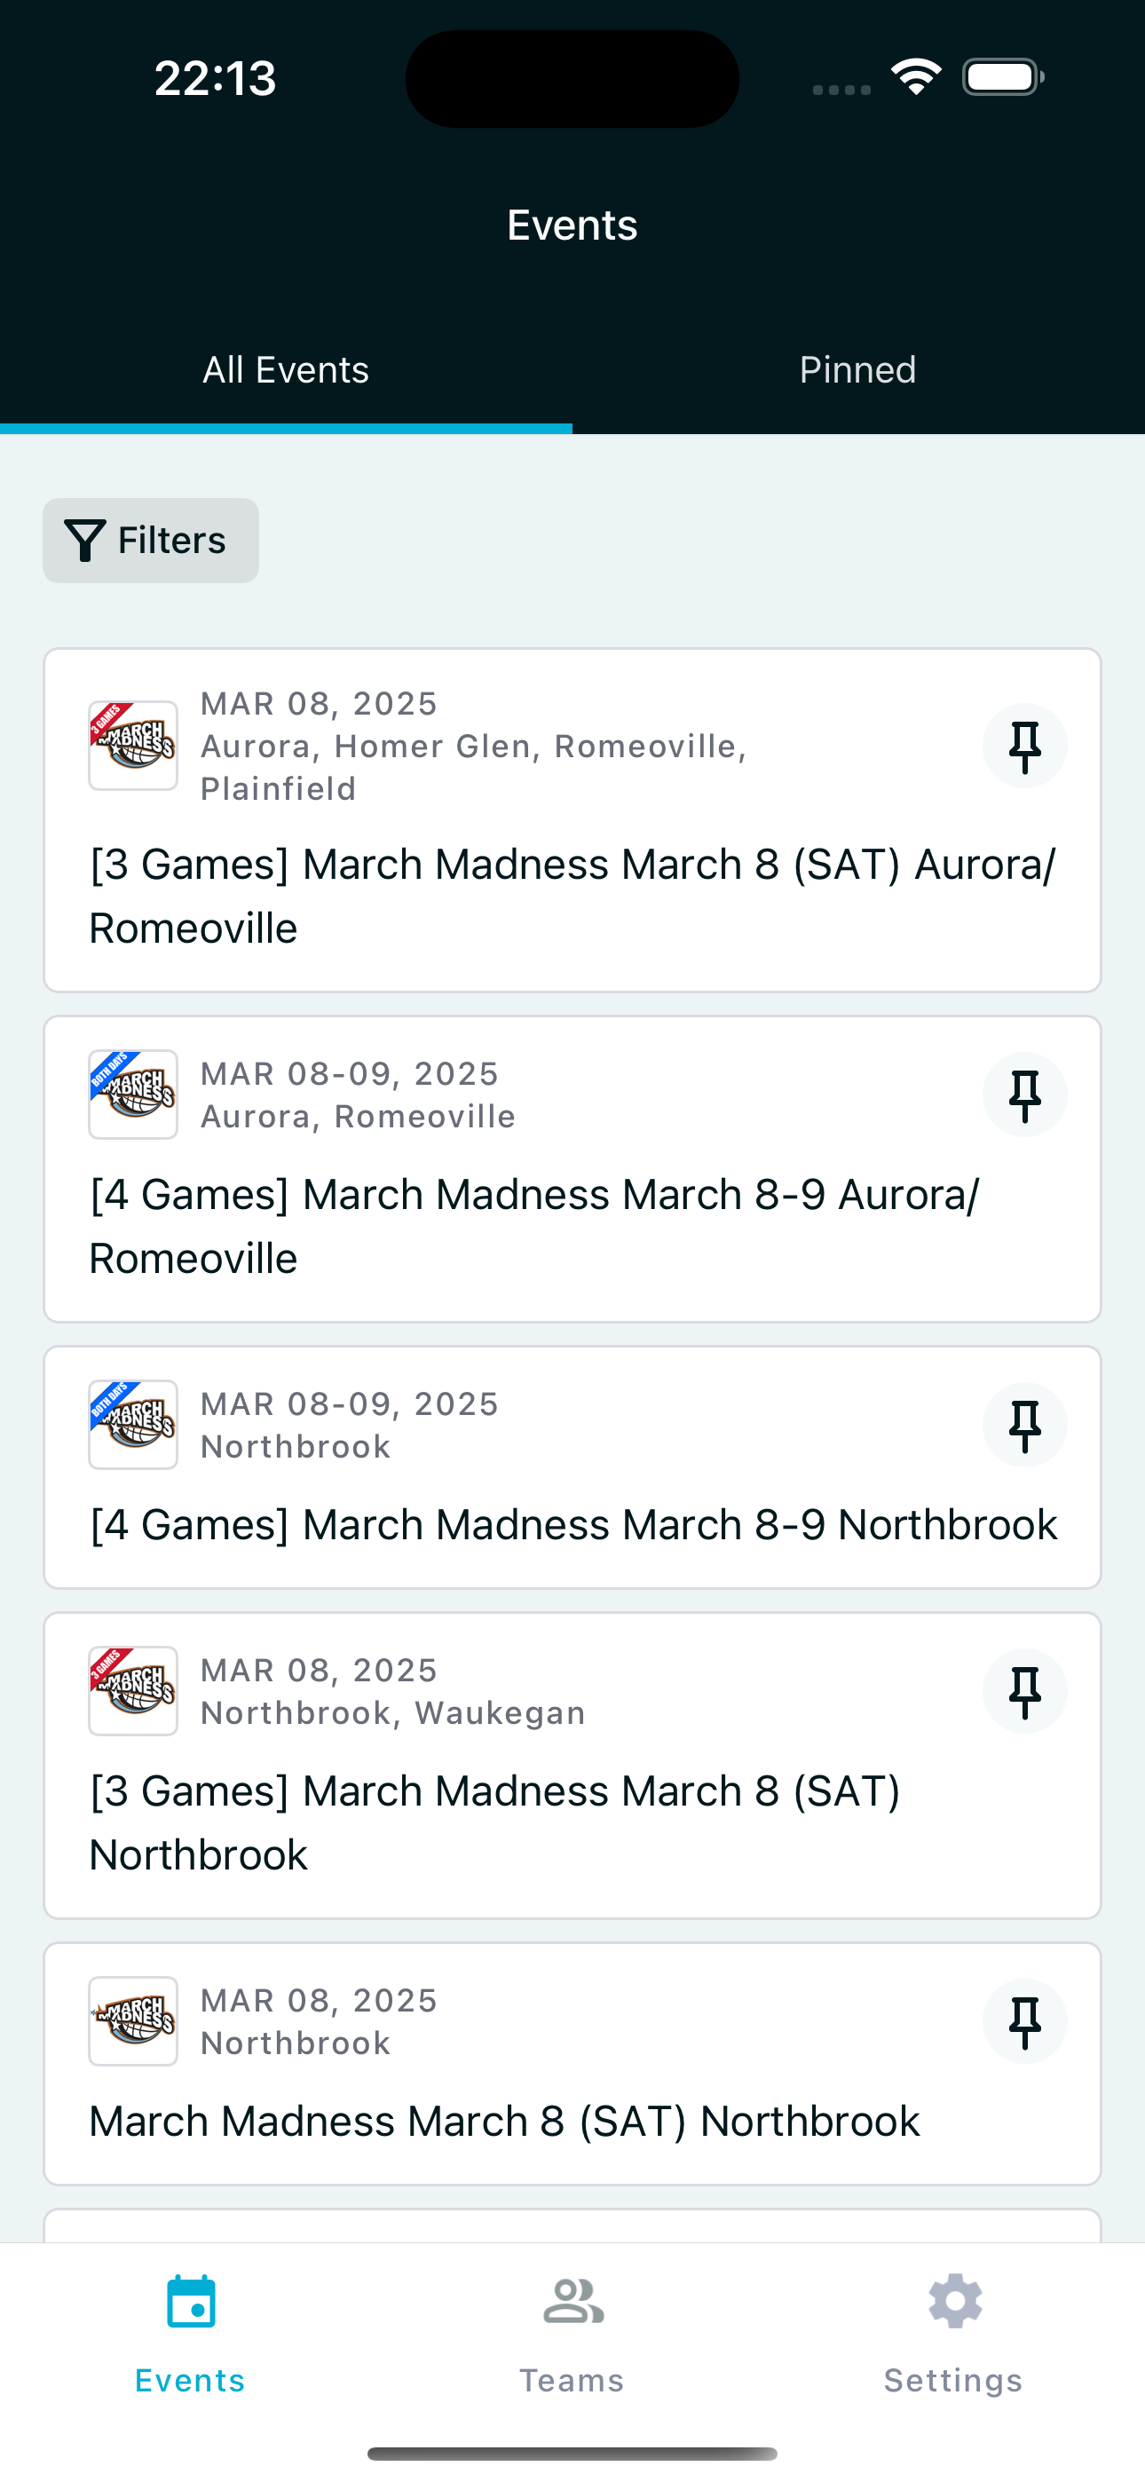Tap logo of [4 Games] Aurora/Romeoville event
The height and width of the screenshot is (2482, 1145).
pyautogui.click(x=133, y=1095)
